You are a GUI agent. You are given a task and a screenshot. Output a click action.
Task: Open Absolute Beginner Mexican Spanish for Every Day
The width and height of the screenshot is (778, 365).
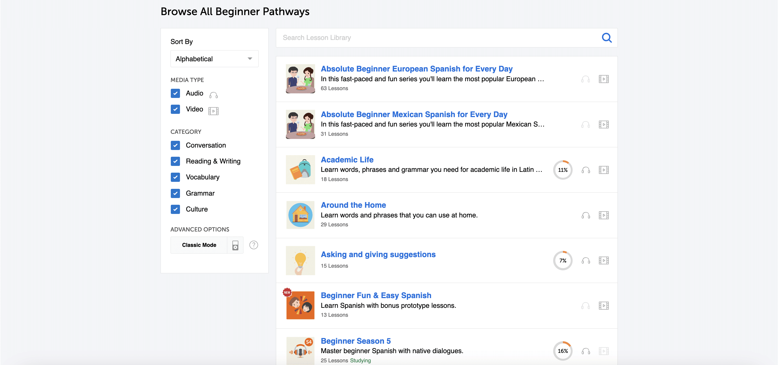click(x=414, y=115)
